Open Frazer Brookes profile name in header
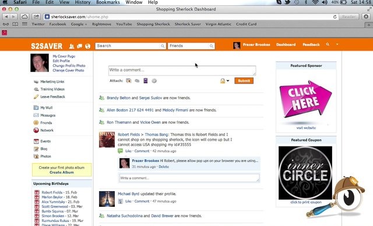This screenshot has height=226, width=373. click(256, 45)
